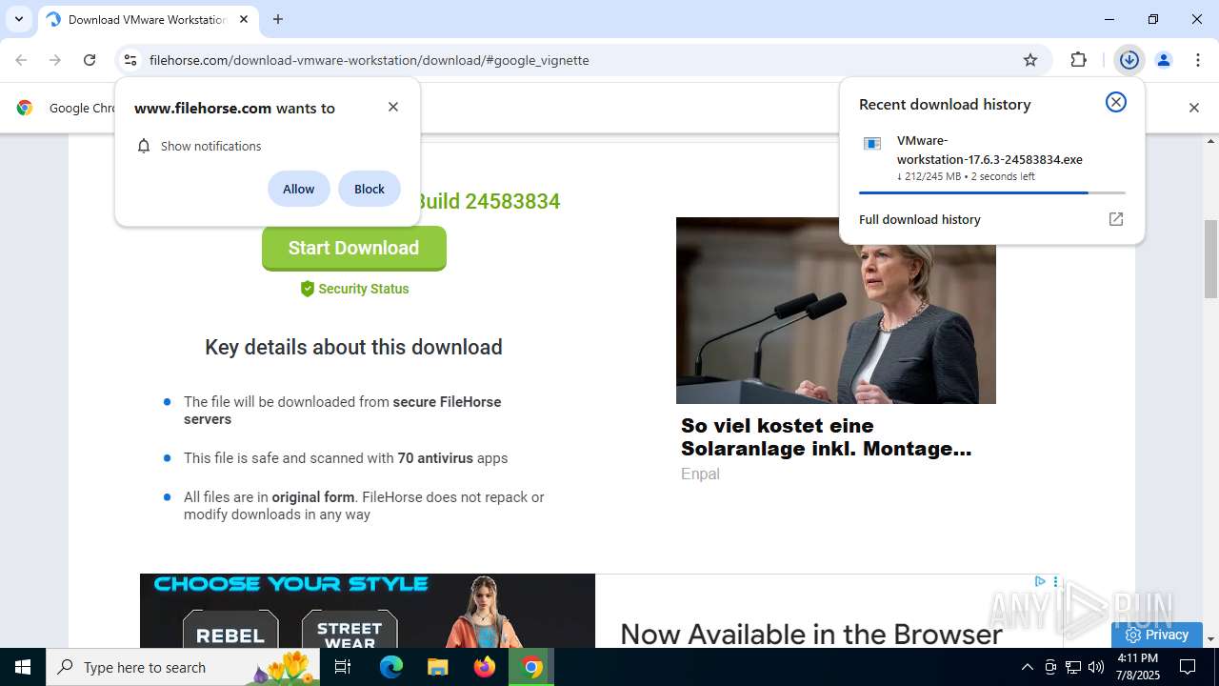This screenshot has width=1219, height=686.
Task: Click the page vertical scrollbar thumb
Action: click(1211, 259)
